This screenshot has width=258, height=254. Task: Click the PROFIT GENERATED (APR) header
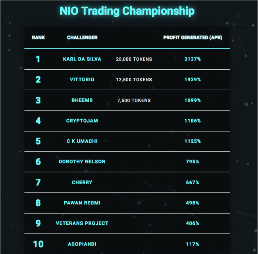[193, 38]
